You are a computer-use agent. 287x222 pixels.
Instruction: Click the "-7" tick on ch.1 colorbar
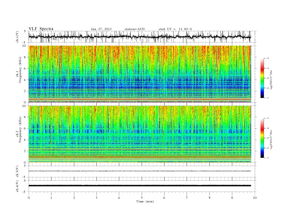pos(267,98)
